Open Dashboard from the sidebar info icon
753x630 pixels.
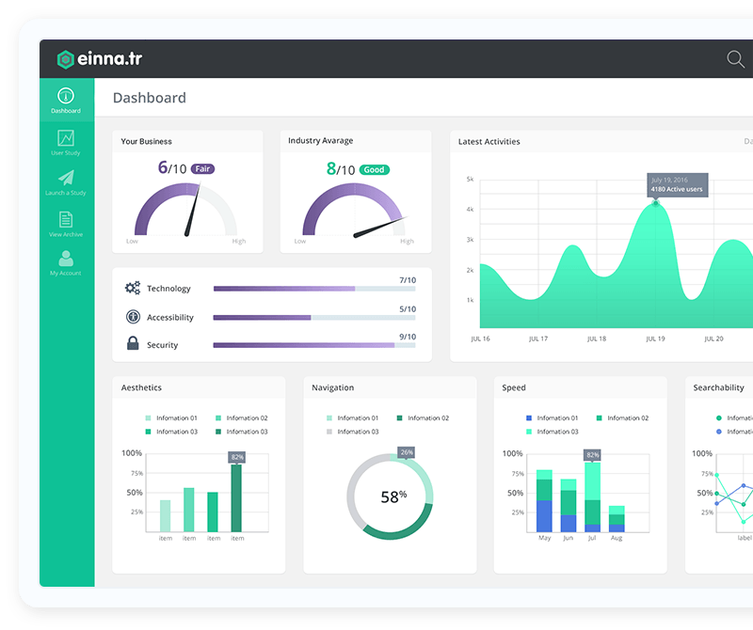66,96
